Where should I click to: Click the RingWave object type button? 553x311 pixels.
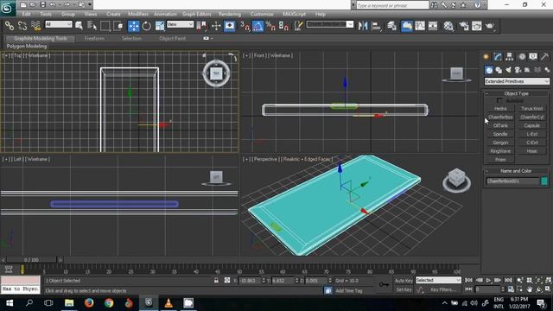(x=500, y=151)
